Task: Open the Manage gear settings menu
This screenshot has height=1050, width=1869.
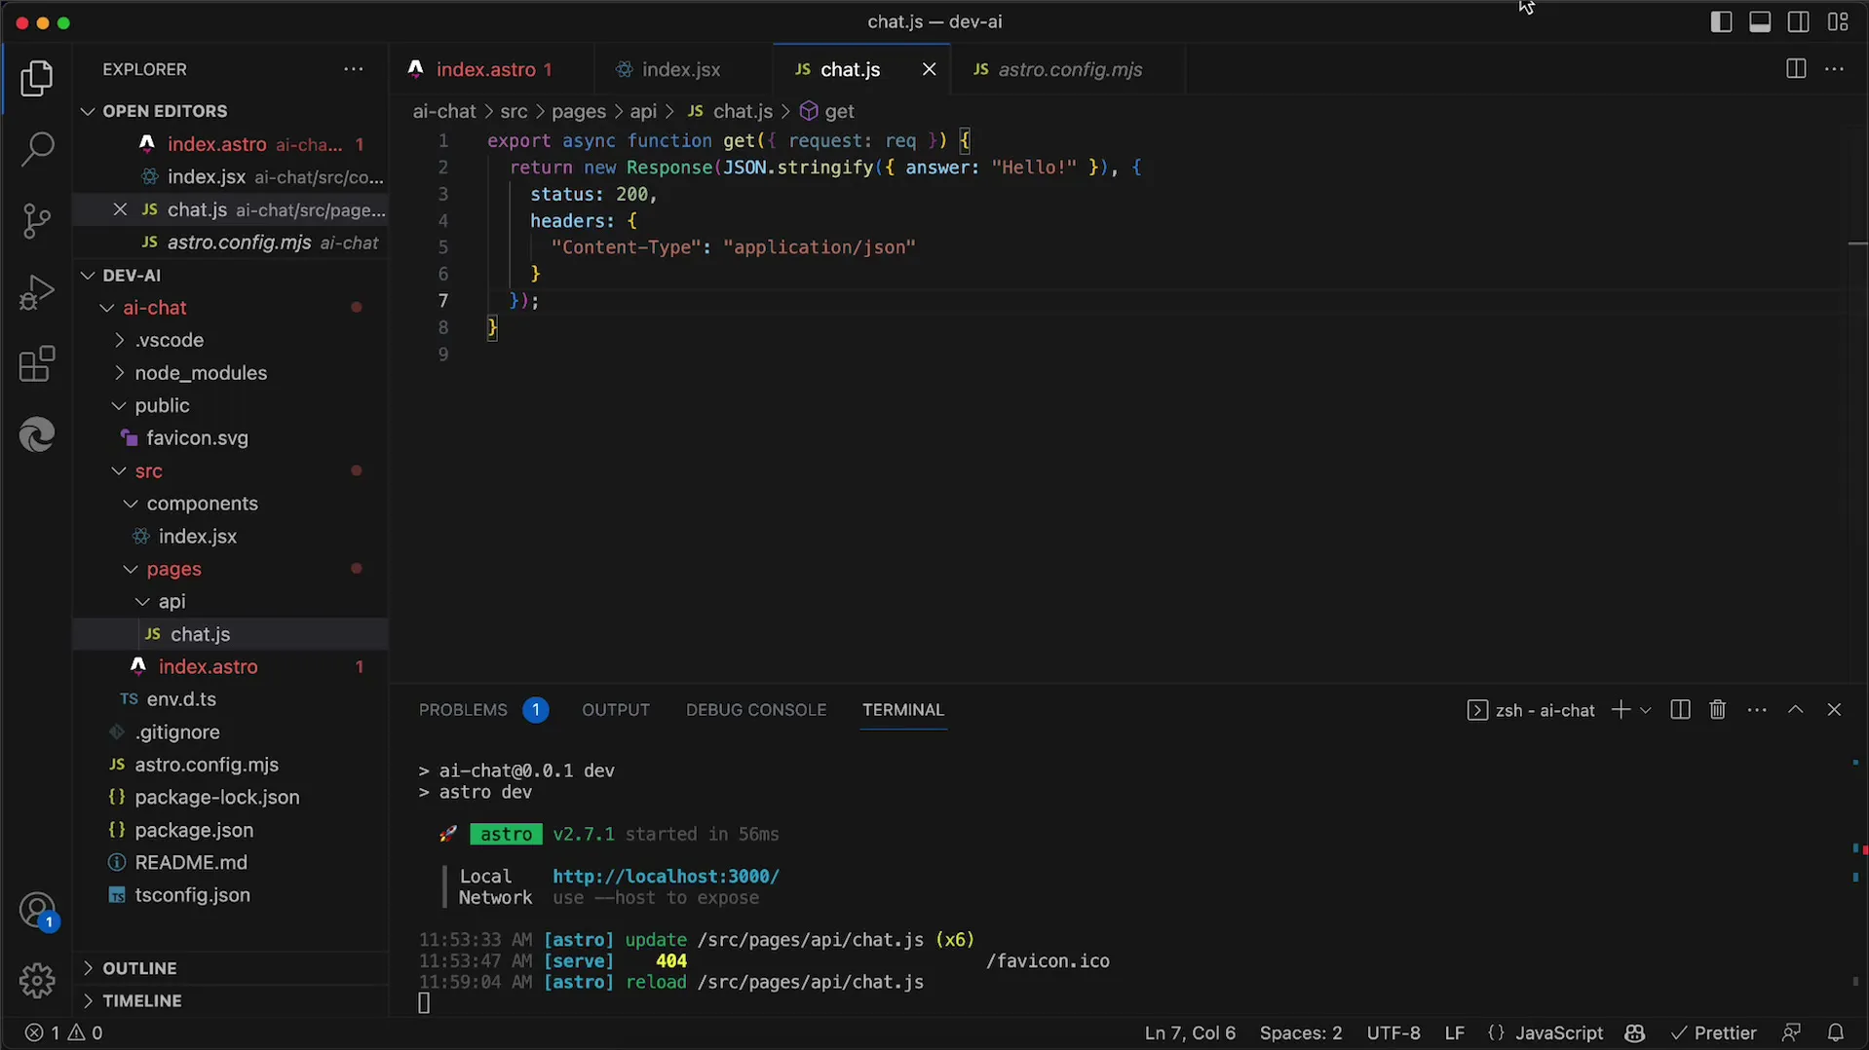Action: (x=37, y=980)
